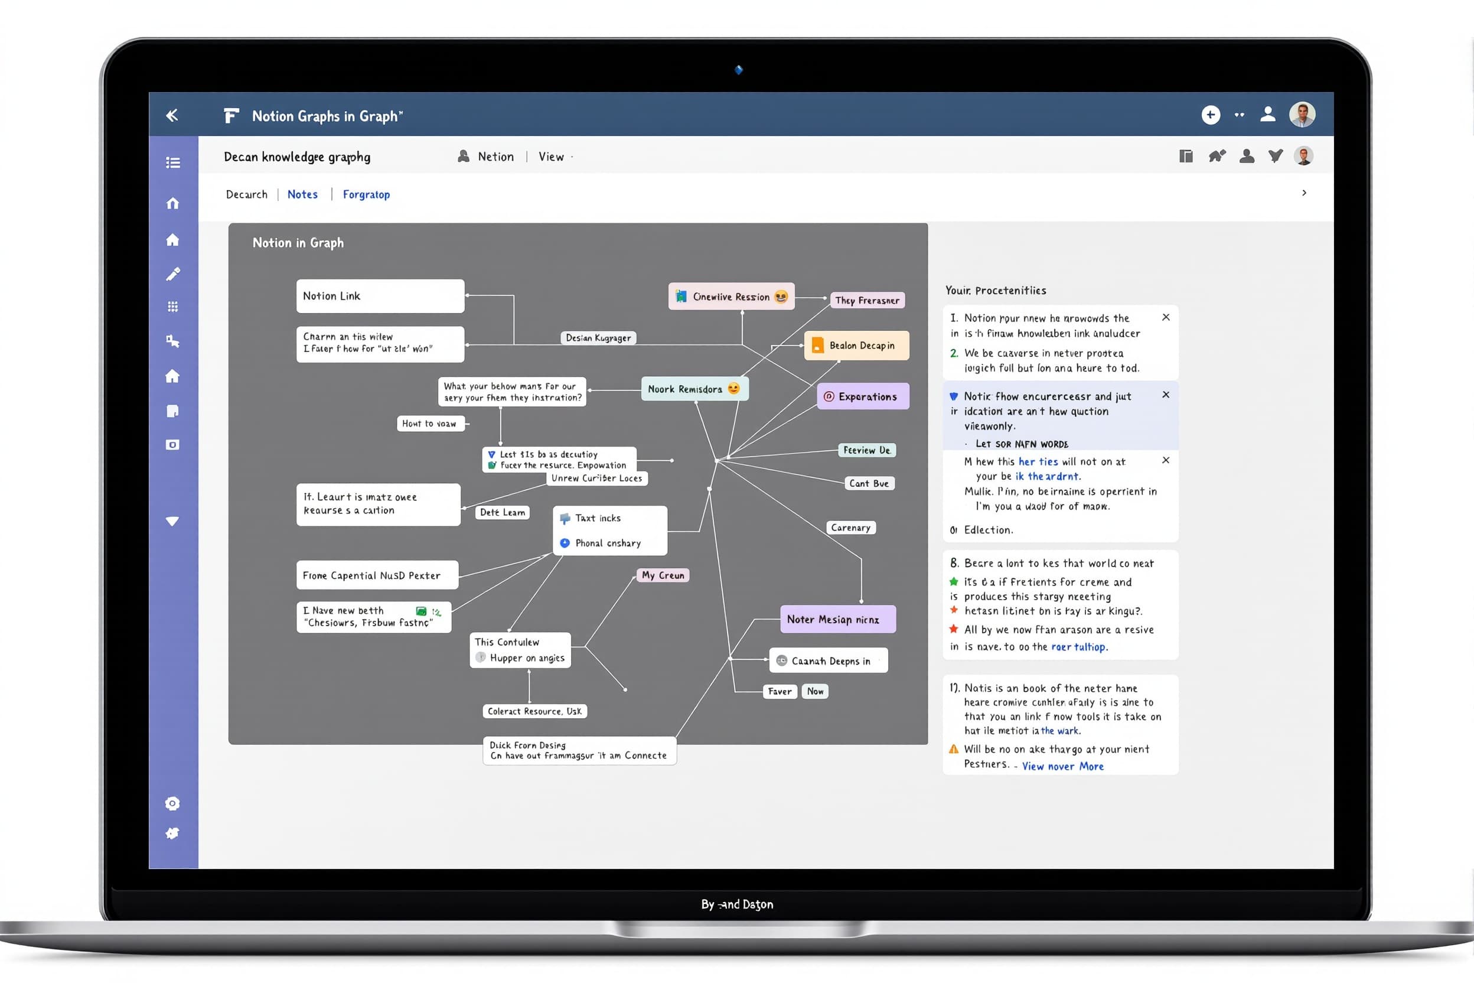Click the book panel icon in toolbar
The height and width of the screenshot is (983, 1474).
coord(1186,156)
